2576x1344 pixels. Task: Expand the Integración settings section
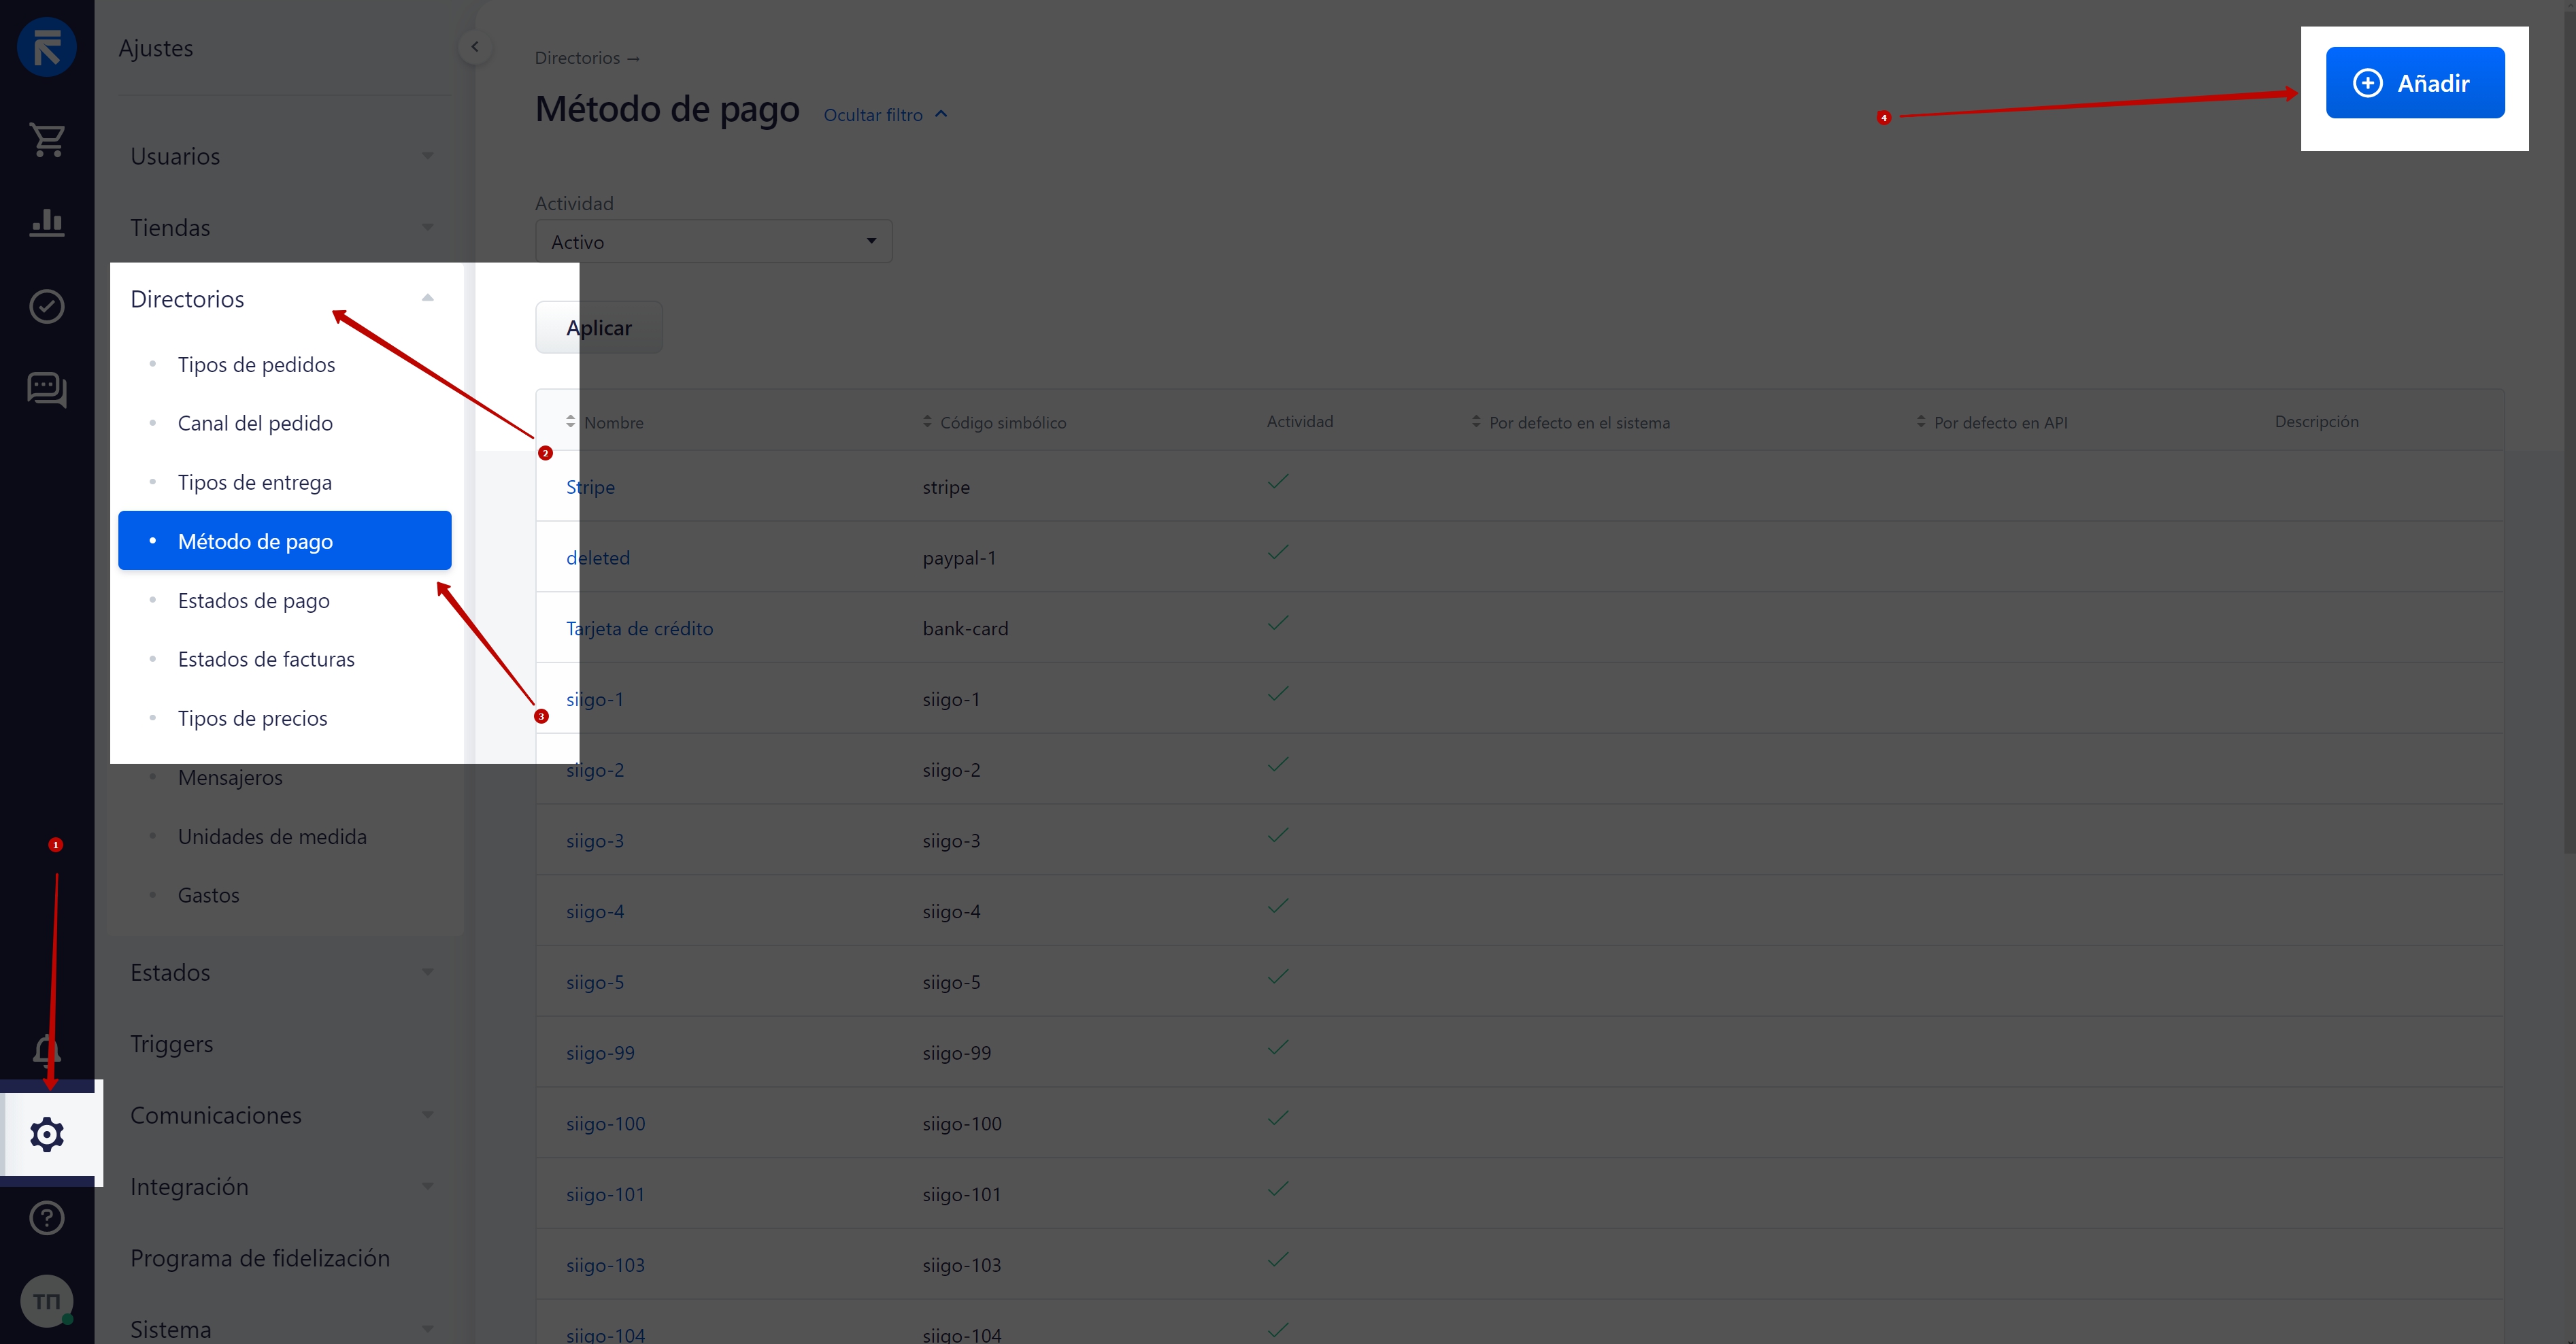[x=284, y=1187]
